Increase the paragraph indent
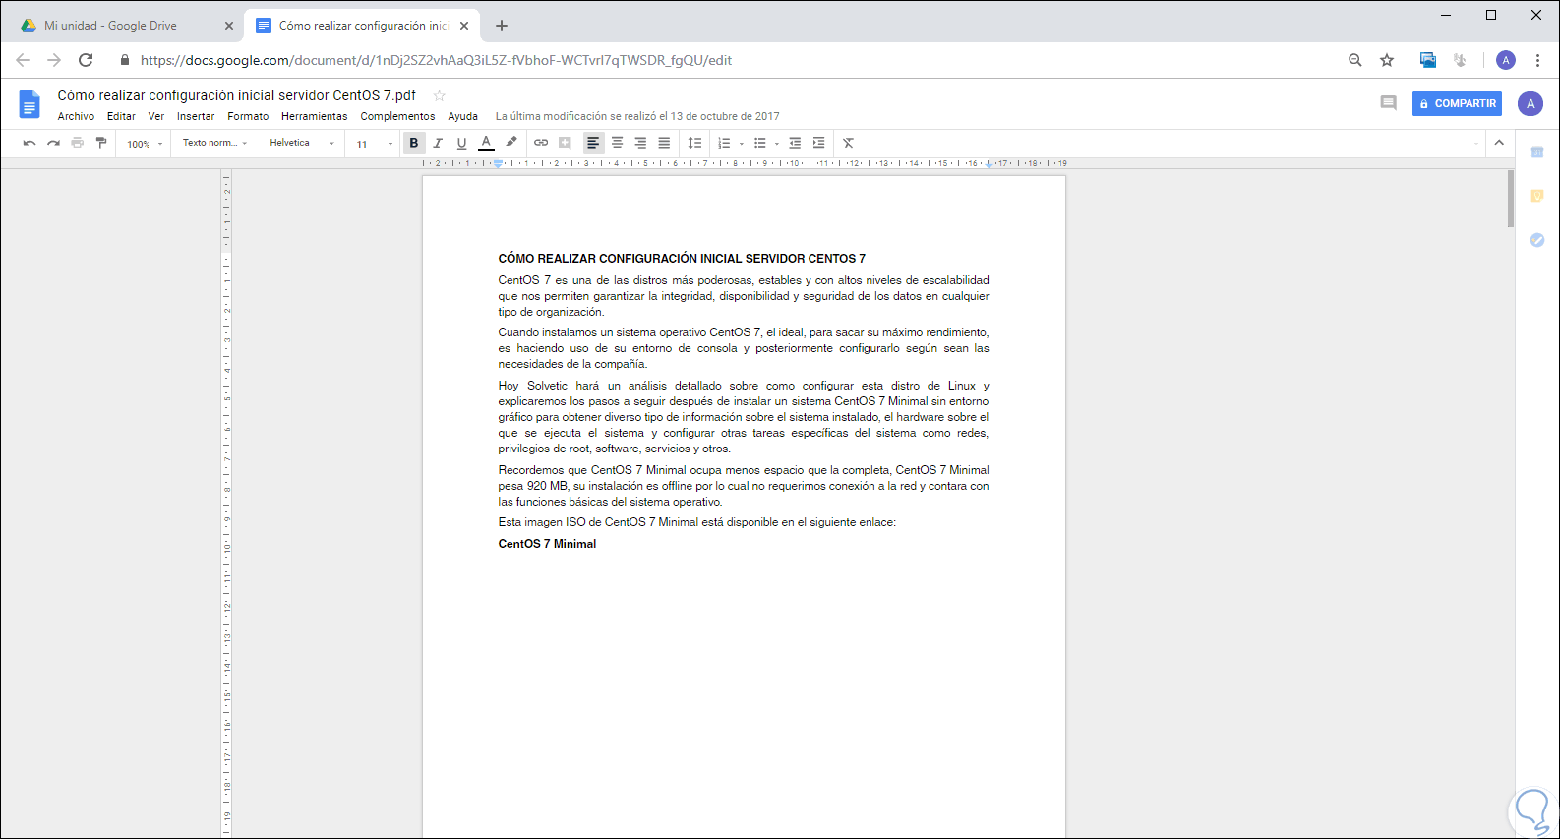1560x839 pixels. tap(818, 143)
